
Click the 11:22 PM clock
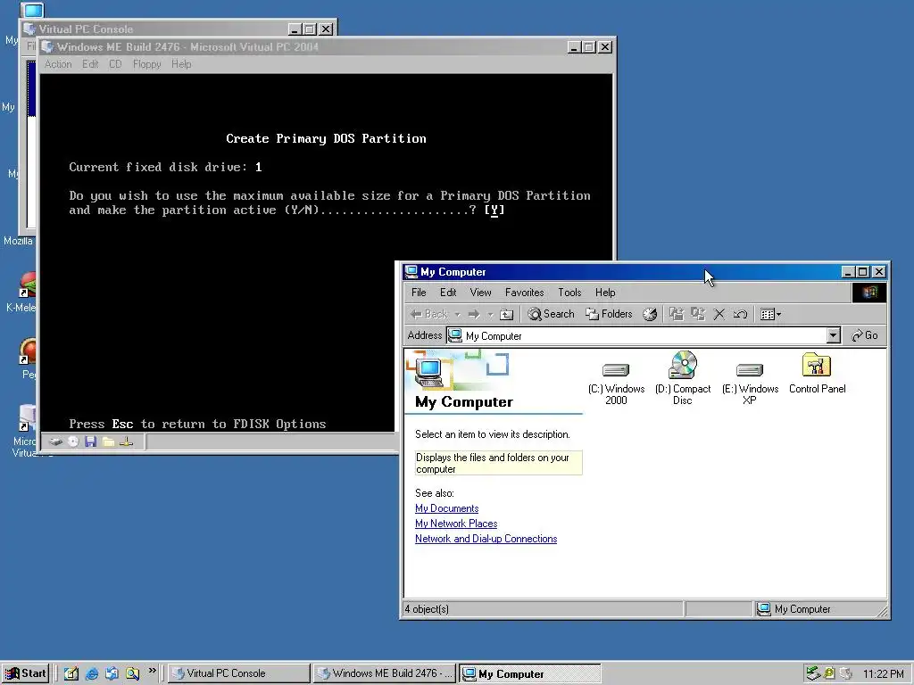pos(883,674)
